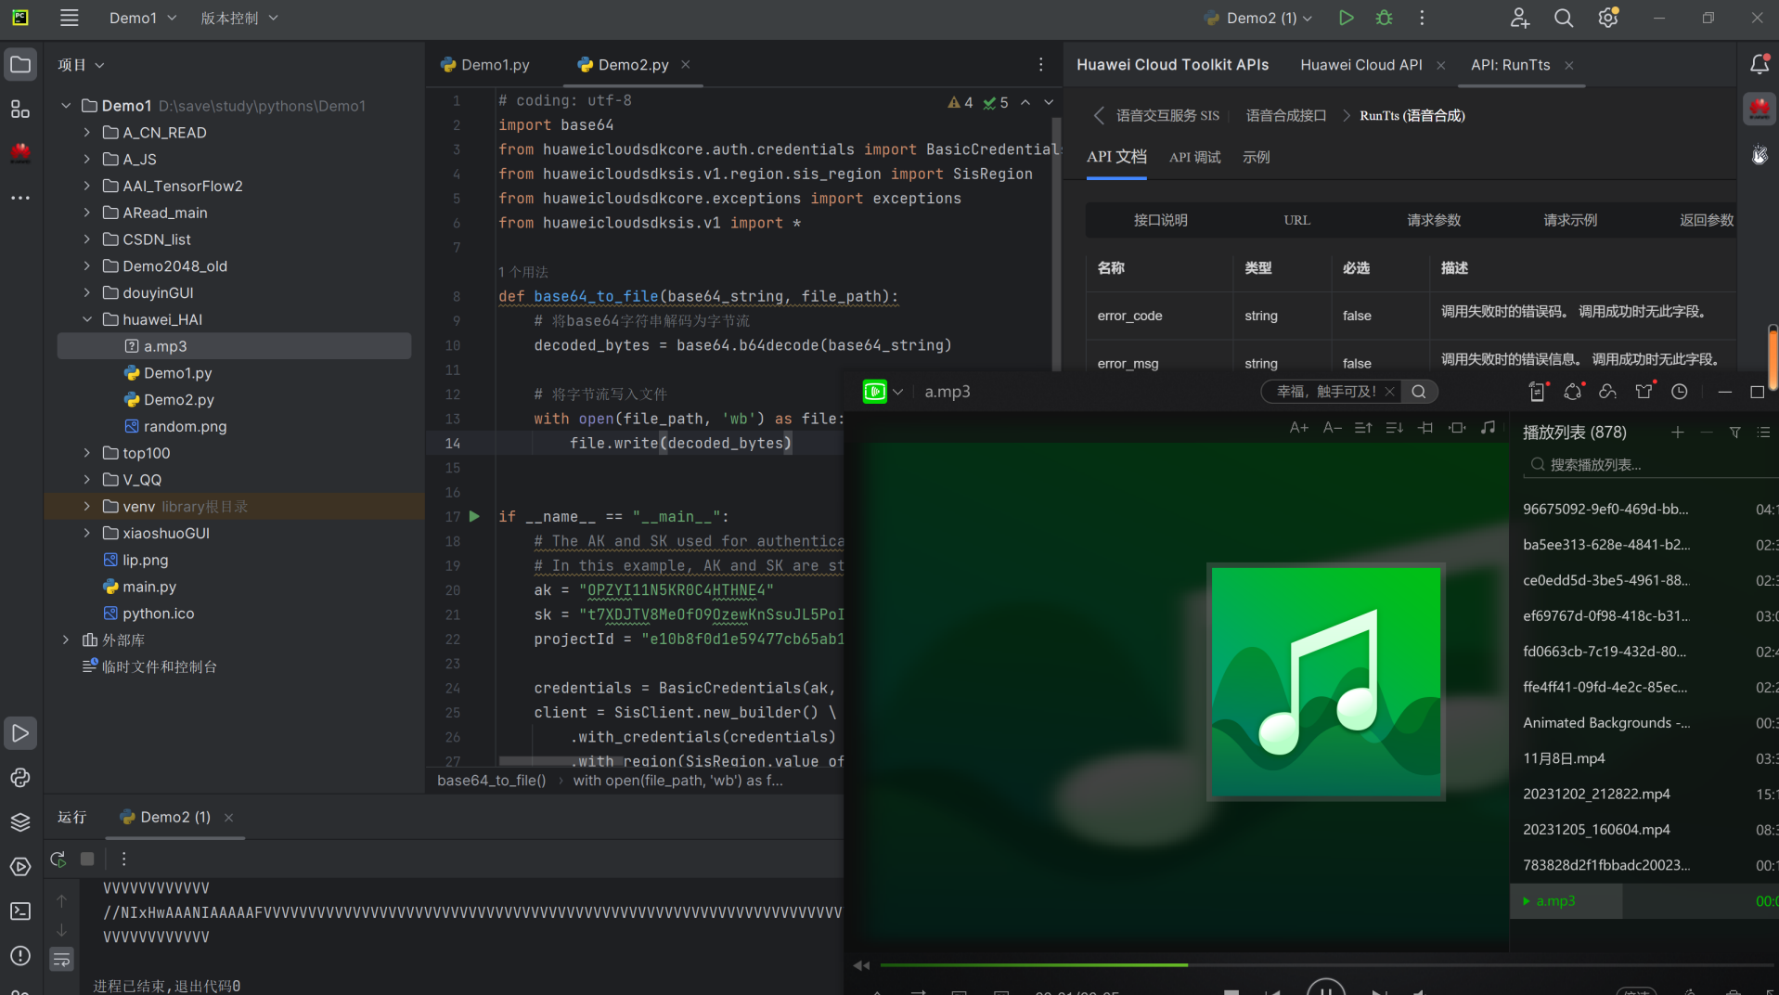Image resolution: width=1779 pixels, height=995 pixels.
Task: Select the URL section tab
Action: click(1296, 220)
